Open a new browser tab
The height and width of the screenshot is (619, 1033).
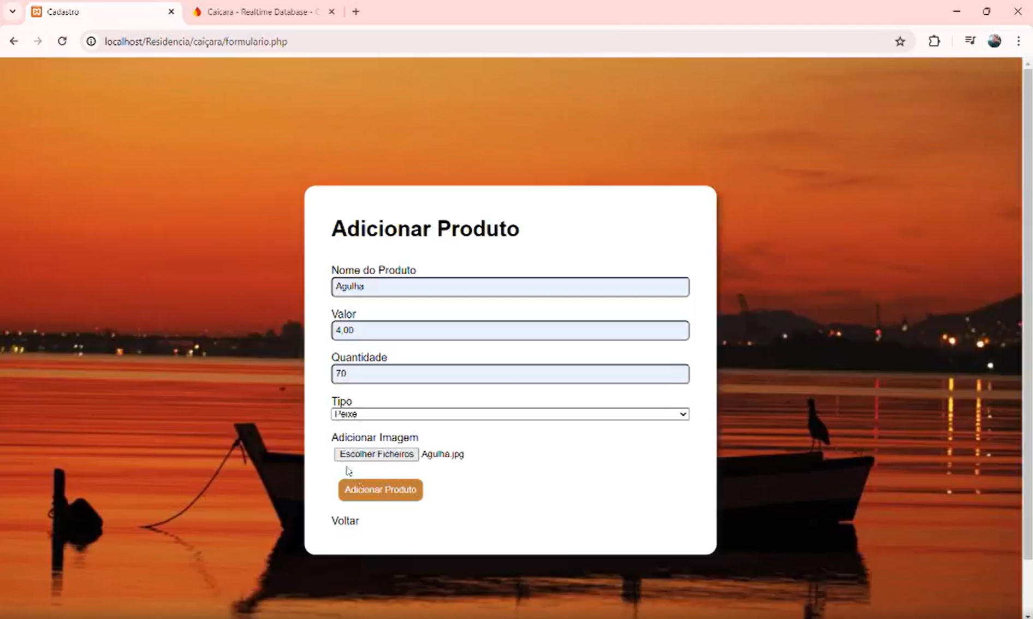(356, 12)
